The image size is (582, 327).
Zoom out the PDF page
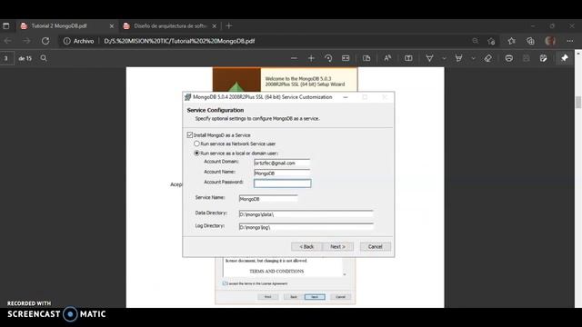[x=294, y=58]
